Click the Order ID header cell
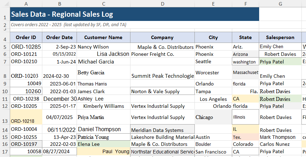Viewport: 306px width, 157px height. tap(26, 37)
